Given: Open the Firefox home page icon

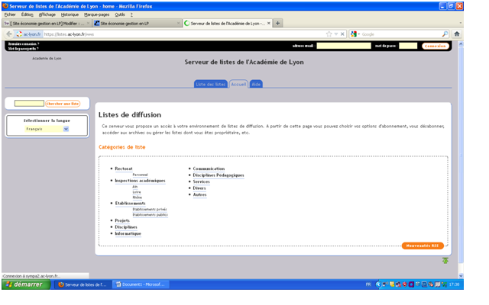Looking at the screenshot, I should [x=457, y=34].
